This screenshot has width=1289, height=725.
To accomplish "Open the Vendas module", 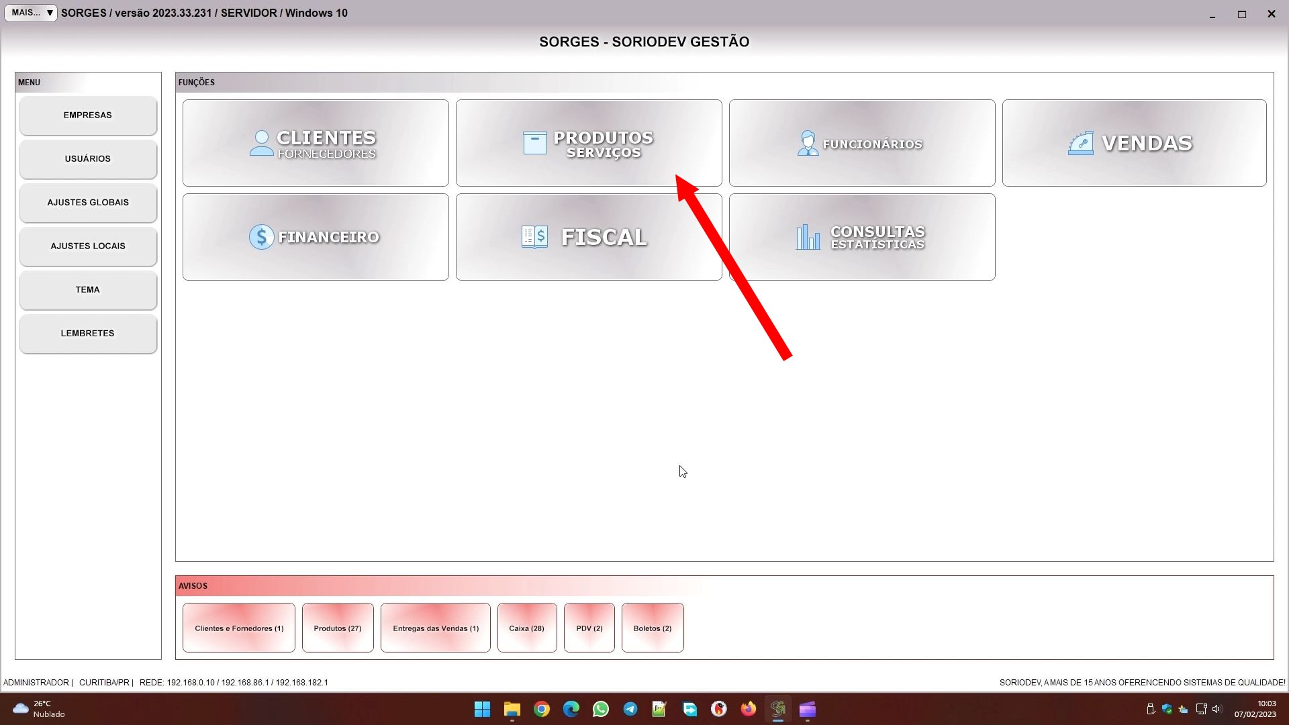I will [x=1134, y=143].
